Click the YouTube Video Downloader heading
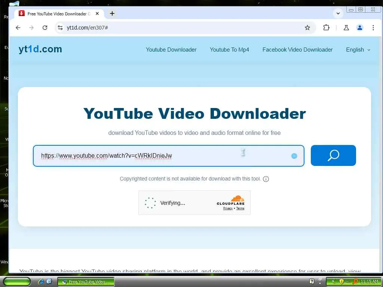383x287 pixels. [194, 114]
